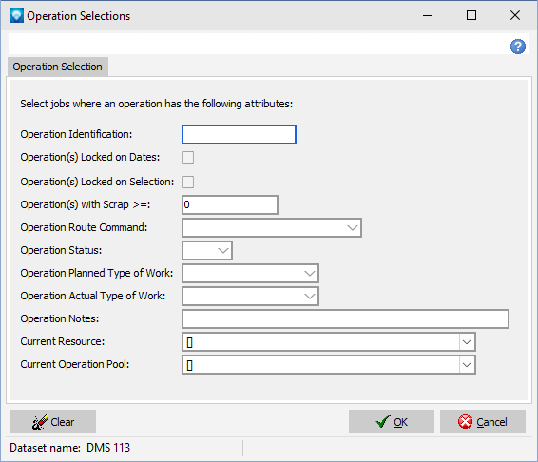Maximize the Operation Selections dialog
This screenshot has width=538, height=462.
coord(471,15)
